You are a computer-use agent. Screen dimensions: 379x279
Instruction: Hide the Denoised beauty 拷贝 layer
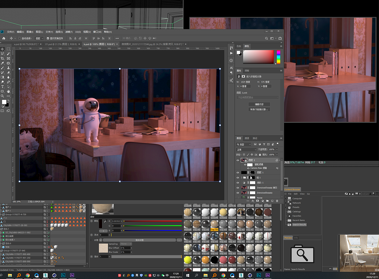point(238,188)
